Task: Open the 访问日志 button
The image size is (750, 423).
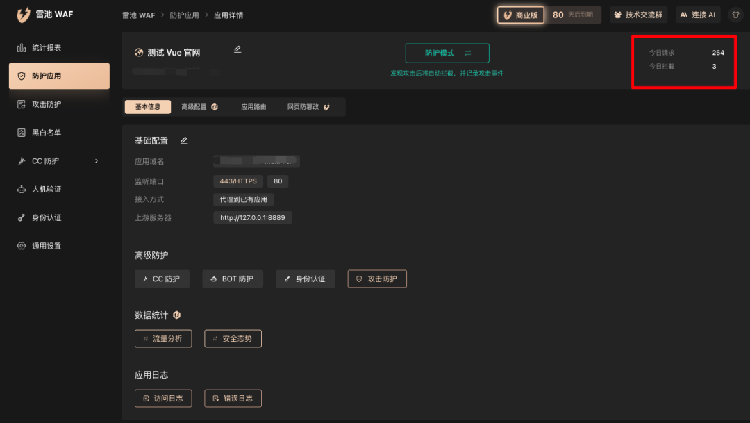Action: 163,399
